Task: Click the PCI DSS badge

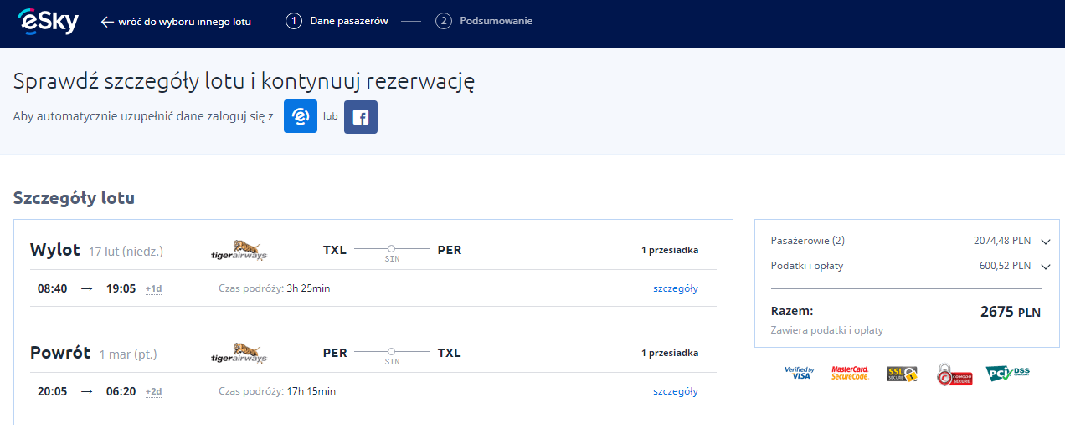Action: coord(1006,373)
